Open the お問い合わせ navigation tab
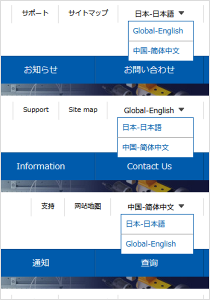 point(149,69)
